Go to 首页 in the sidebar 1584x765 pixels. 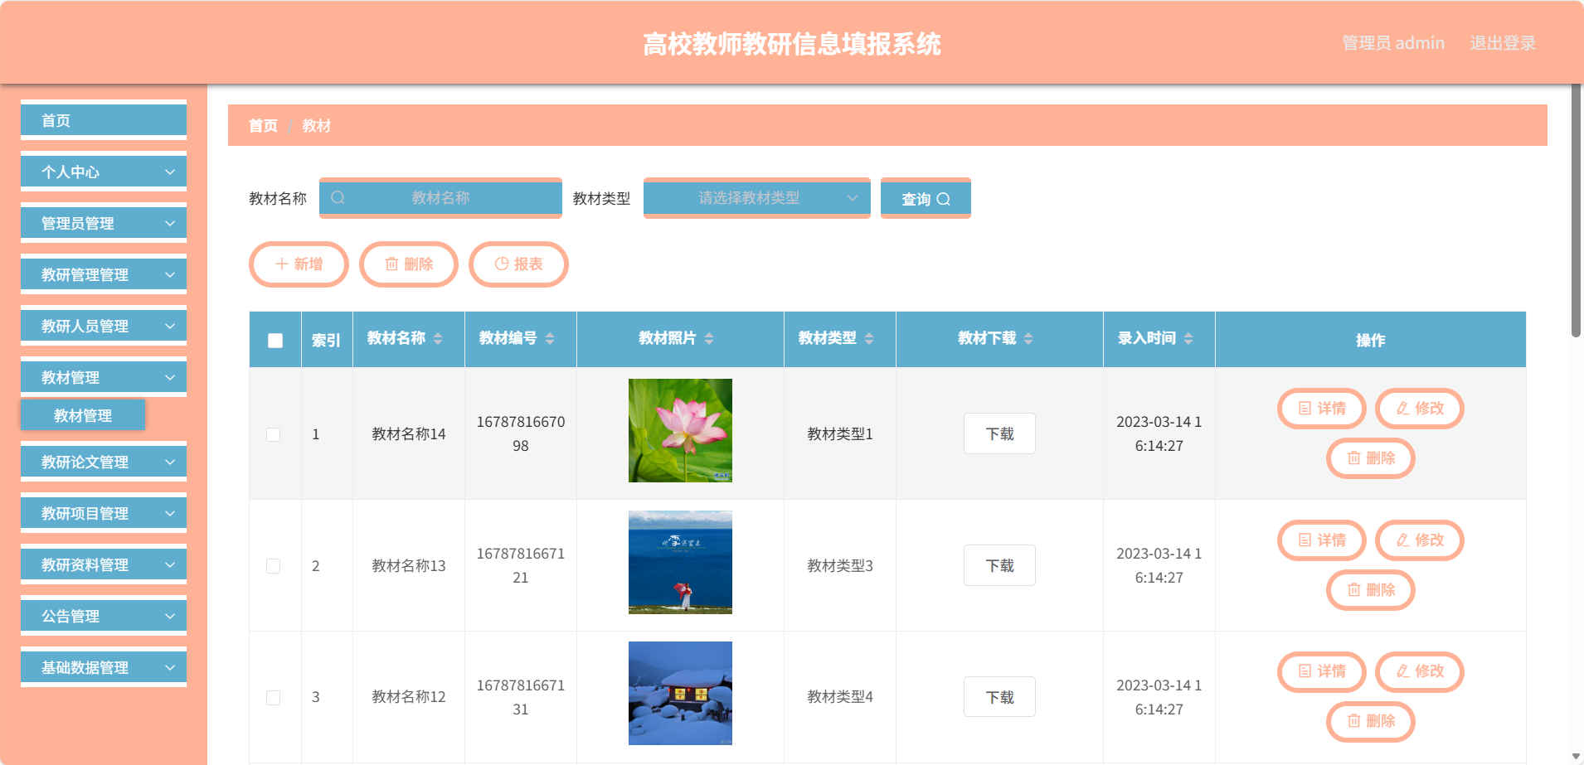pyautogui.click(x=104, y=120)
